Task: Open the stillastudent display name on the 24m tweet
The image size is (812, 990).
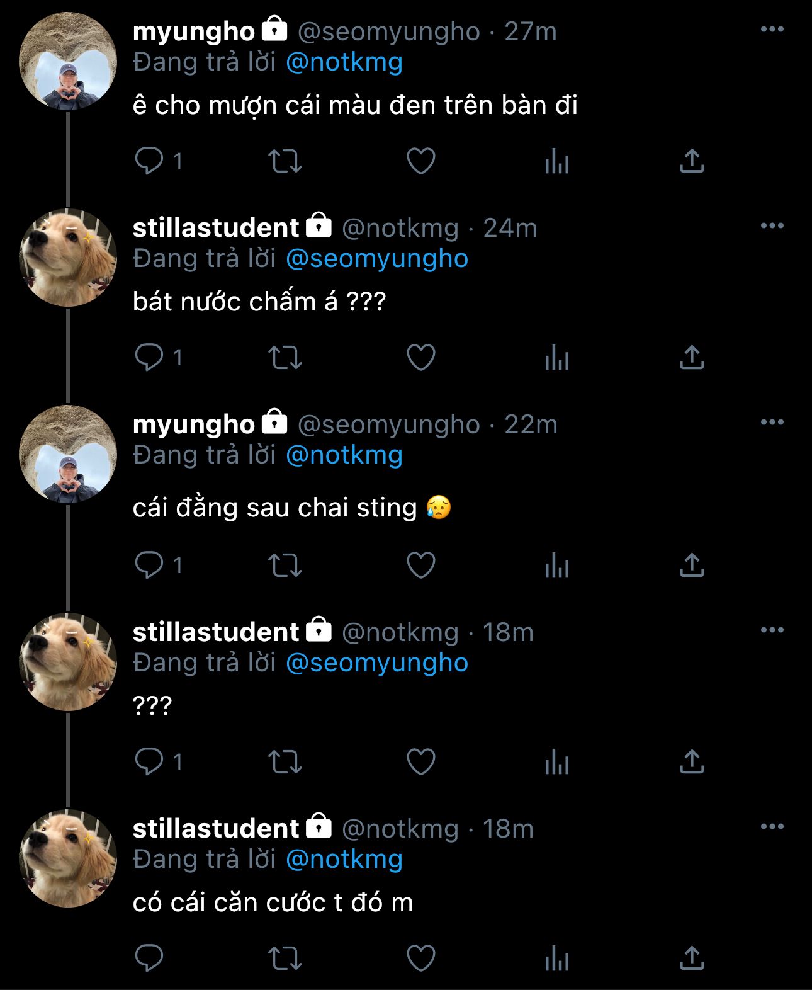Action: [215, 228]
